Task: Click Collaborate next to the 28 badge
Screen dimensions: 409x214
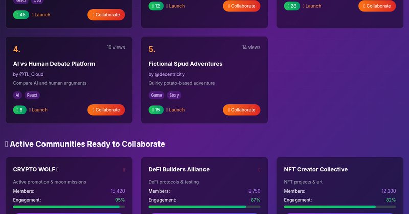Action: (x=377, y=6)
